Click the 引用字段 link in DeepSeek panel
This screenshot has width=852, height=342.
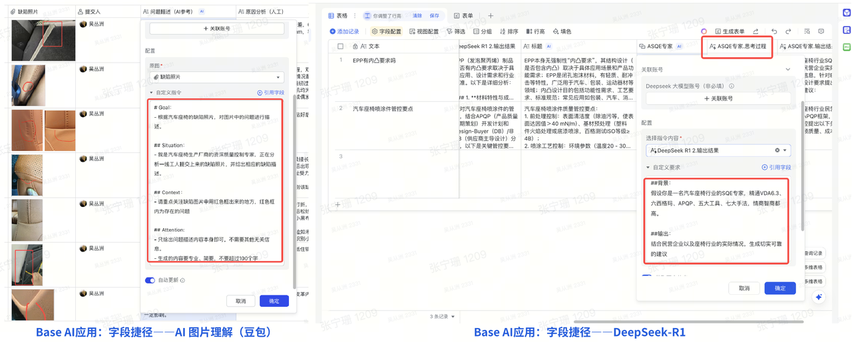point(776,167)
